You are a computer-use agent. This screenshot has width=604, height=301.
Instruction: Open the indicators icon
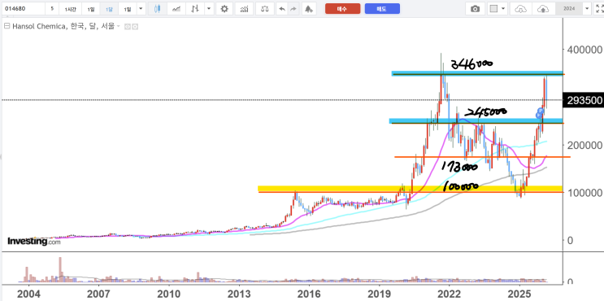244,8
